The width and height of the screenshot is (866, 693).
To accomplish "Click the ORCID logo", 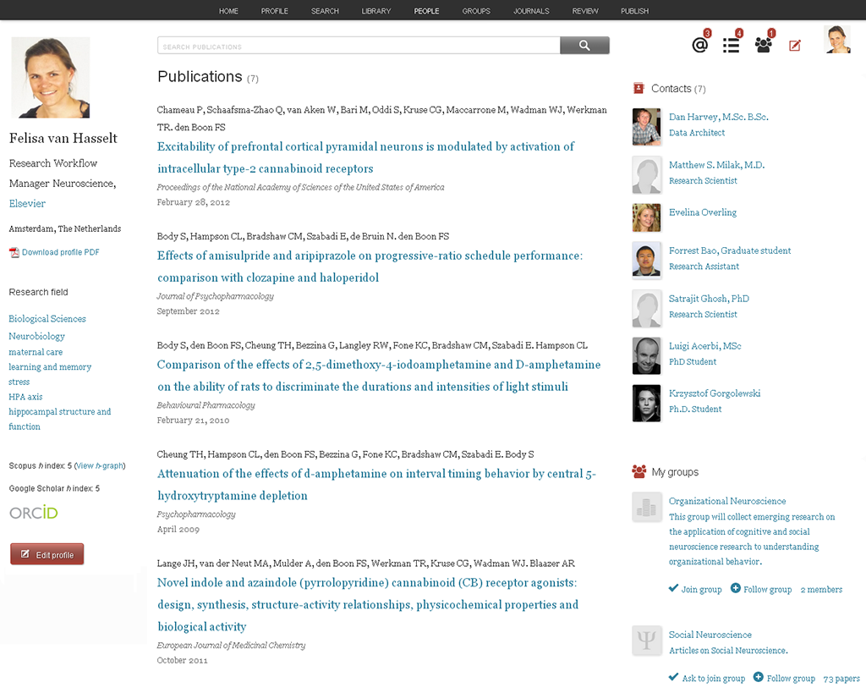I will [34, 513].
